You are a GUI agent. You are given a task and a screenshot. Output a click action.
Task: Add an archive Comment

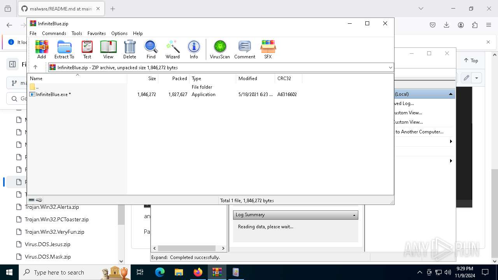click(245, 49)
